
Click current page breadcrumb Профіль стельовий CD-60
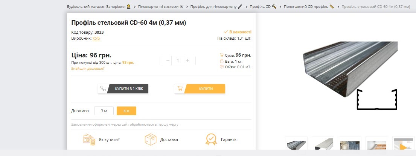[x=376, y=7]
